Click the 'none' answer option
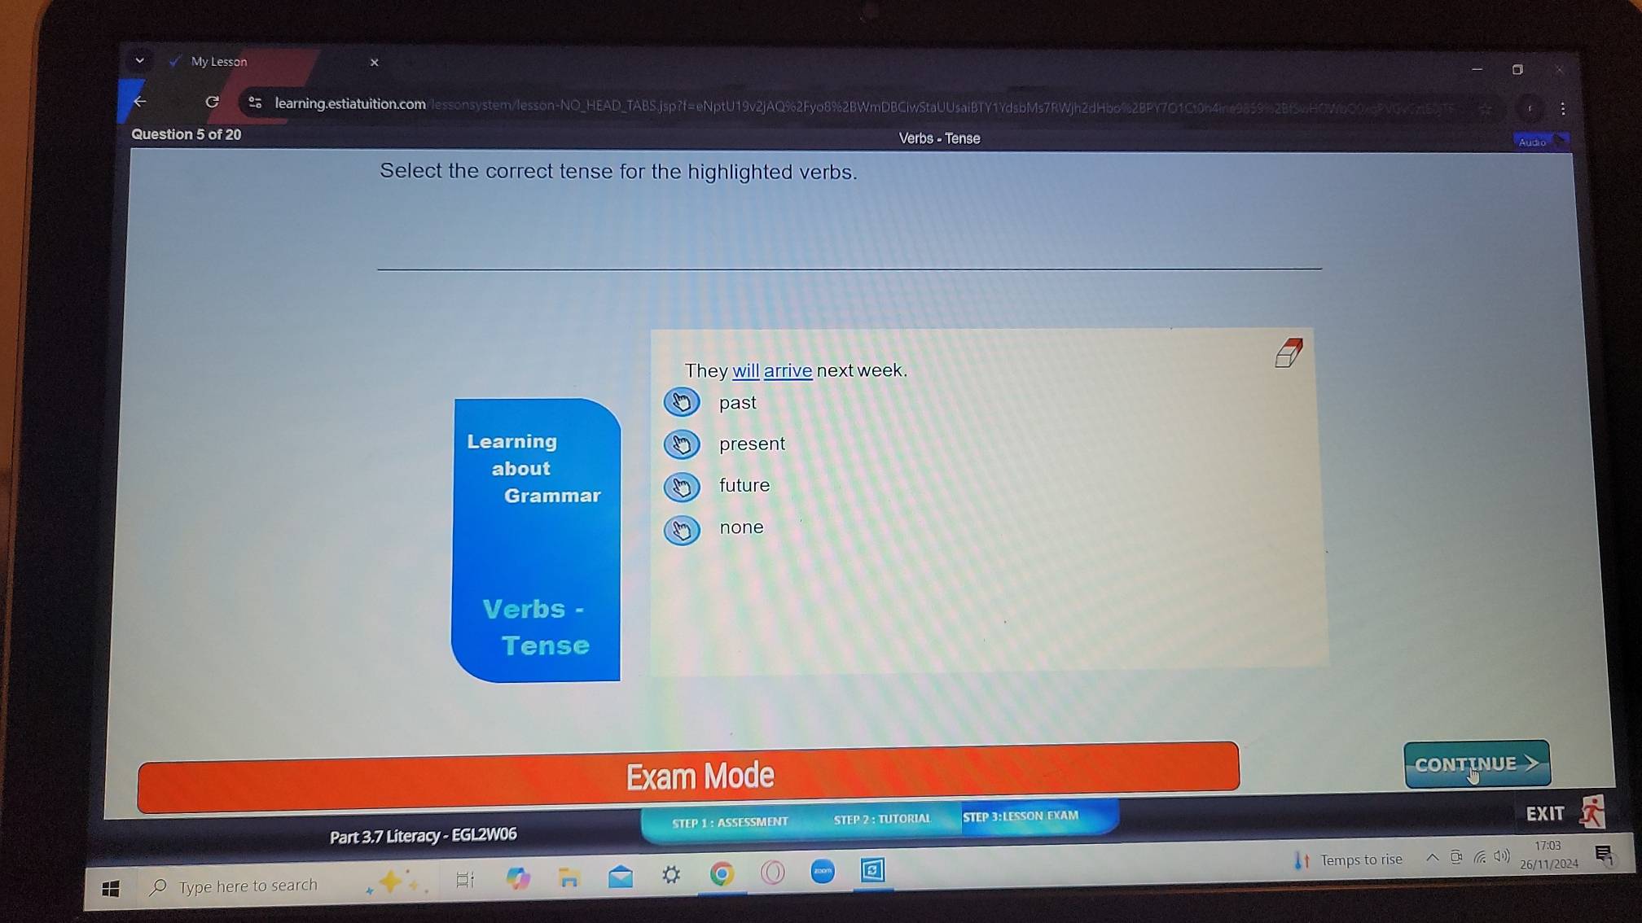 coord(681,527)
